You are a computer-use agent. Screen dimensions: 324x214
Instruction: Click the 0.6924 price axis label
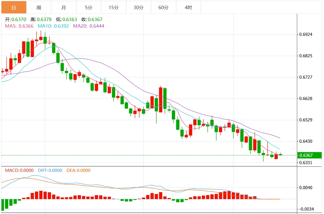coord(306,34)
